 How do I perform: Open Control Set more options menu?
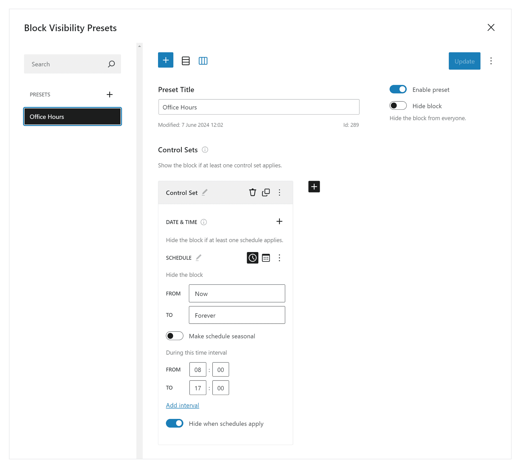tap(279, 193)
